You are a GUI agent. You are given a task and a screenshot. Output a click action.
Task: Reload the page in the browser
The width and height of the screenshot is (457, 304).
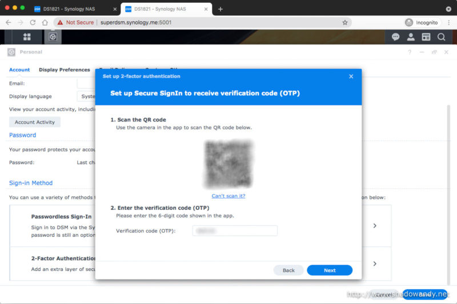(x=32, y=22)
